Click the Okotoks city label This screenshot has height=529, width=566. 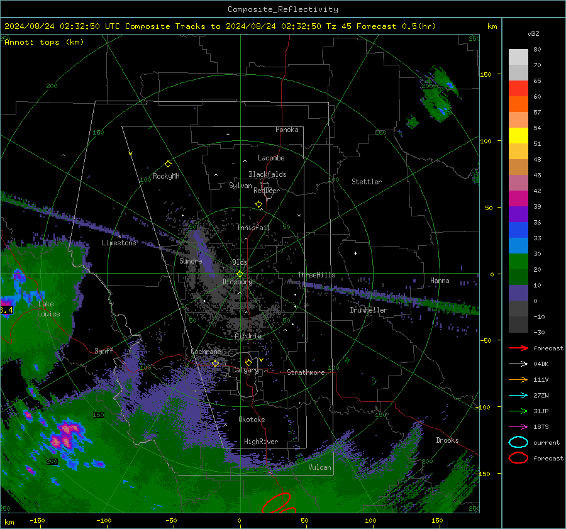point(252,420)
